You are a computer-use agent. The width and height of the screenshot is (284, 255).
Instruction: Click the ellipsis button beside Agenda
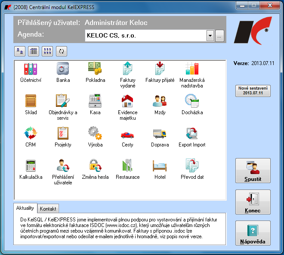pyautogui.click(x=219, y=36)
